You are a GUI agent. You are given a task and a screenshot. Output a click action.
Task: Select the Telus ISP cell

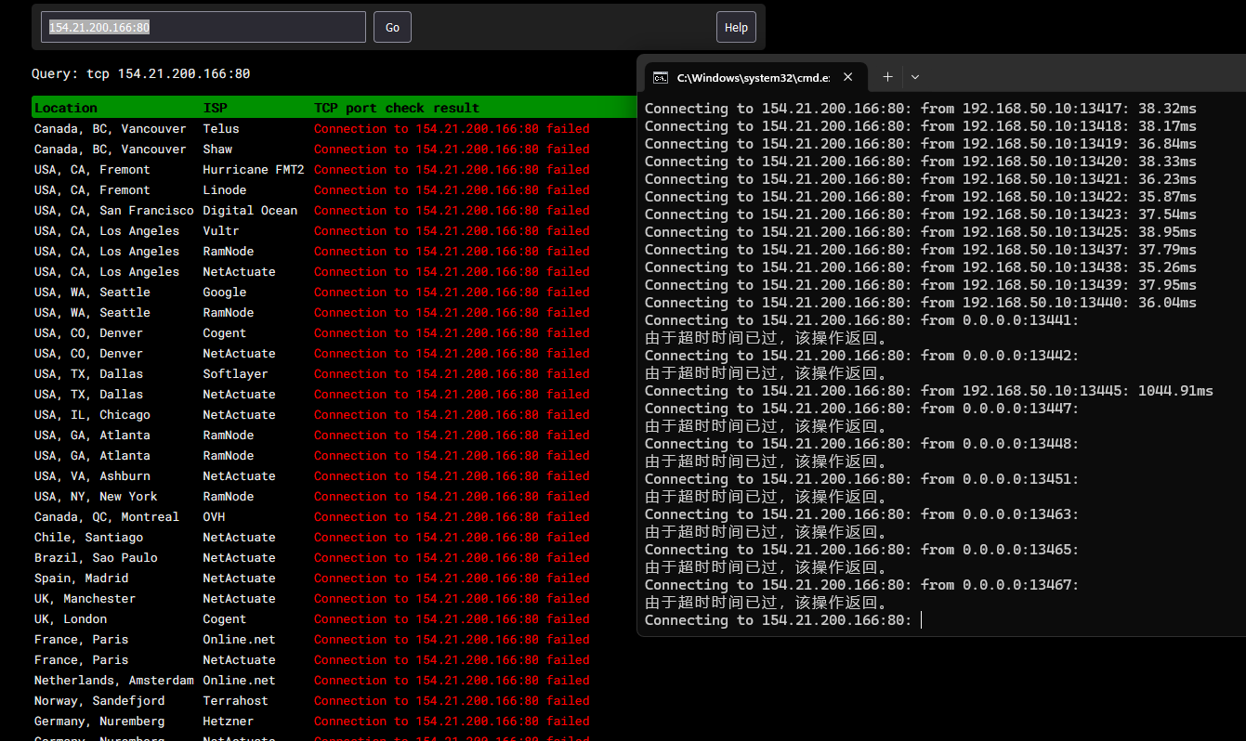click(221, 129)
